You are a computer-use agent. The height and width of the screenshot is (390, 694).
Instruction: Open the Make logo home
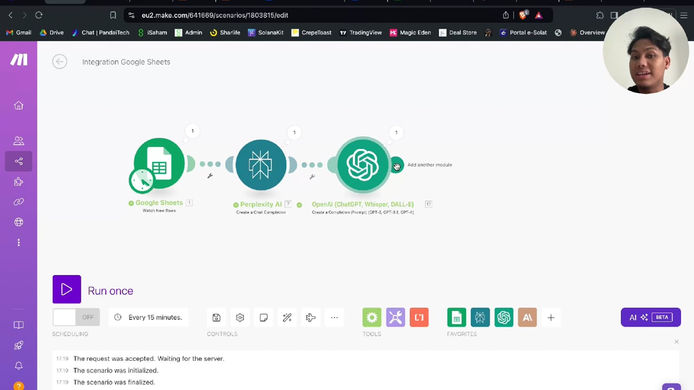point(18,60)
